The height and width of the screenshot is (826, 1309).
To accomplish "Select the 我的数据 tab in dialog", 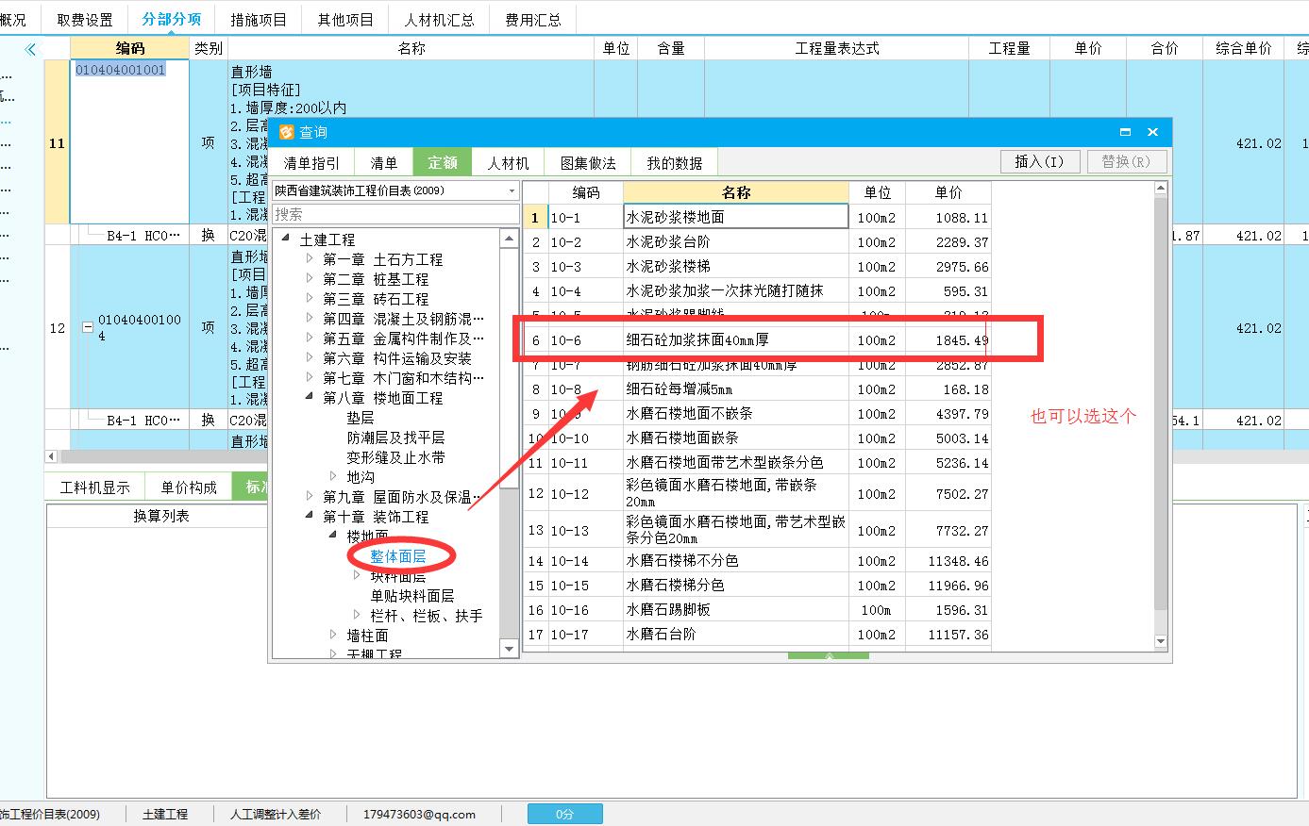I will 674,163.
